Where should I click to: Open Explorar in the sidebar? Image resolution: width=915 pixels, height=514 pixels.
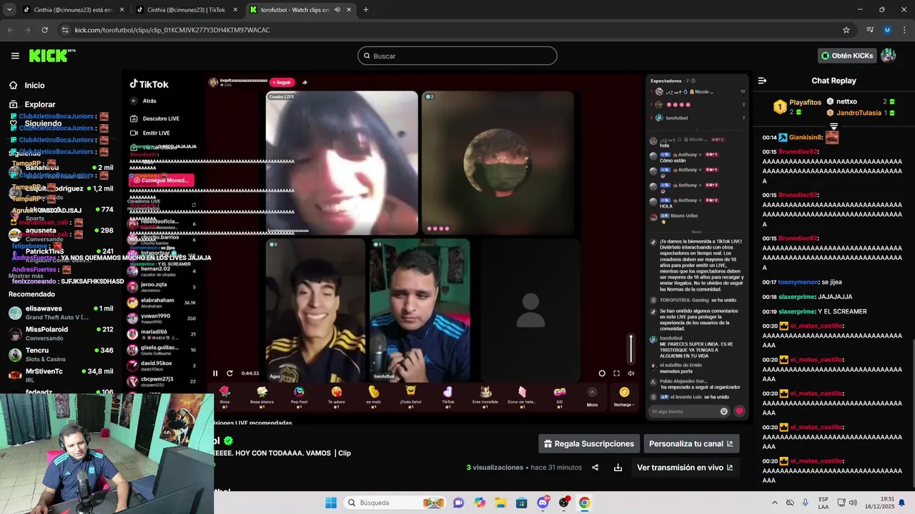pyautogui.click(x=31, y=104)
